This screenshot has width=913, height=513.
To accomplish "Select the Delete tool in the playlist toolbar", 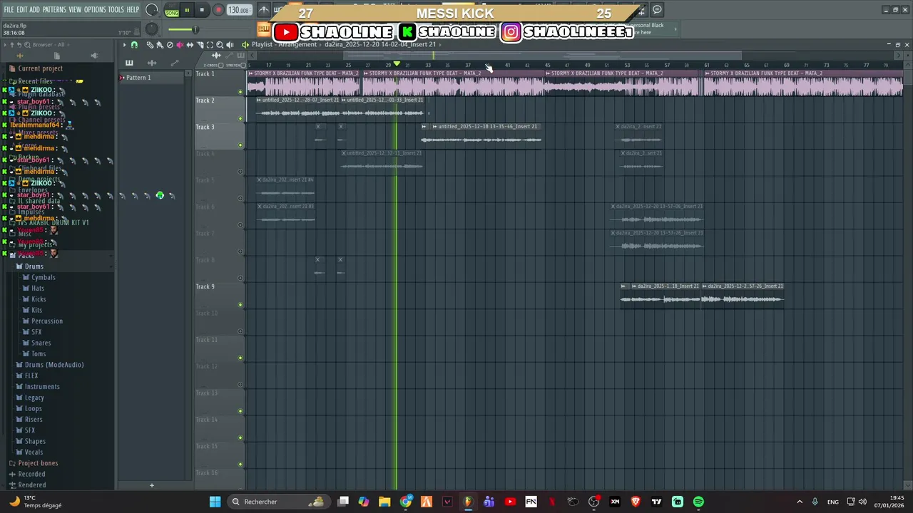I will point(170,45).
